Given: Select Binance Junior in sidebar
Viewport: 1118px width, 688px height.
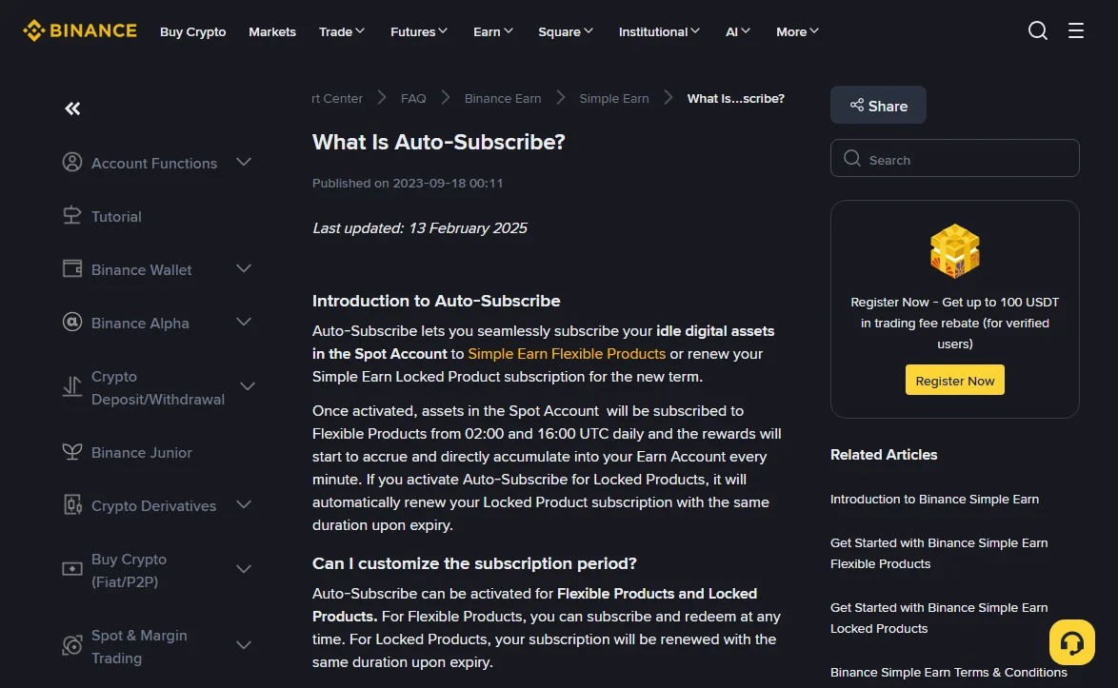Looking at the screenshot, I should point(141,453).
